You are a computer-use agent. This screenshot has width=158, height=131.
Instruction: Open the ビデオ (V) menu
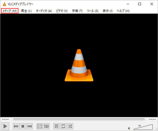coord(62,11)
